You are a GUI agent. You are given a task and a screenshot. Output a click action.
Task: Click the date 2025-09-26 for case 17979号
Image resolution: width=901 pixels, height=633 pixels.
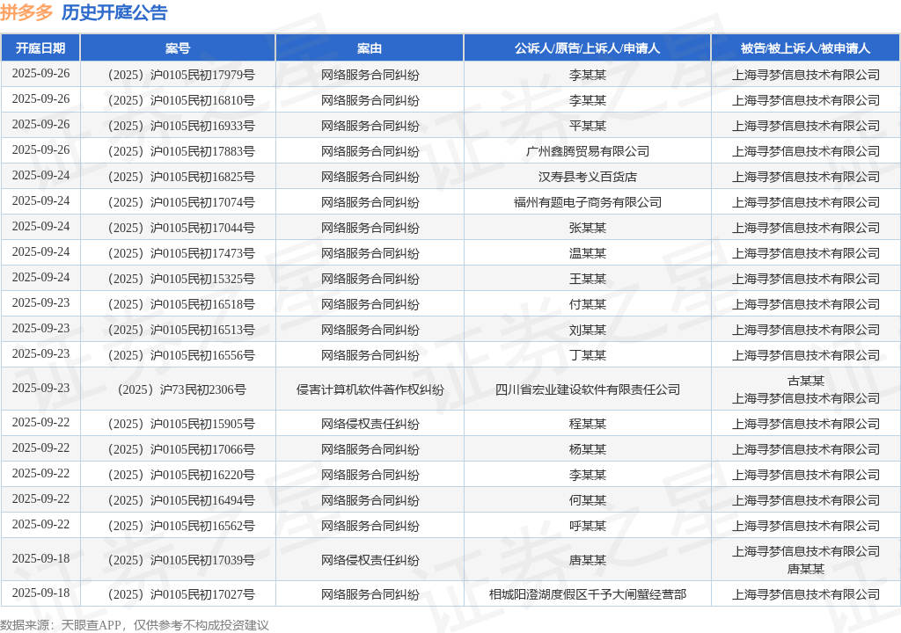click(x=40, y=74)
